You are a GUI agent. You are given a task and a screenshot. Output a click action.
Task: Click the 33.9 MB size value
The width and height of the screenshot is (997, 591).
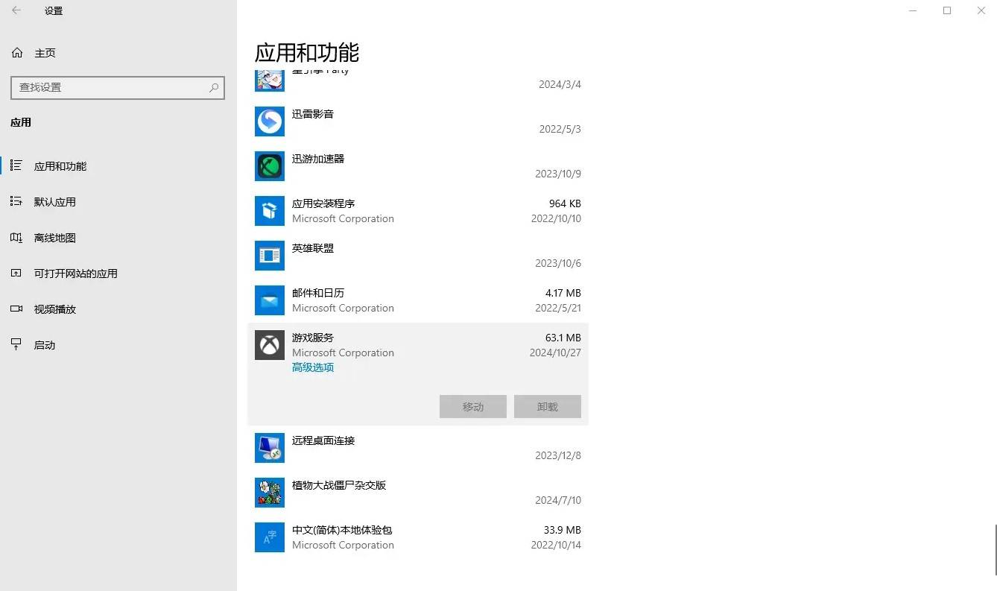pos(563,530)
